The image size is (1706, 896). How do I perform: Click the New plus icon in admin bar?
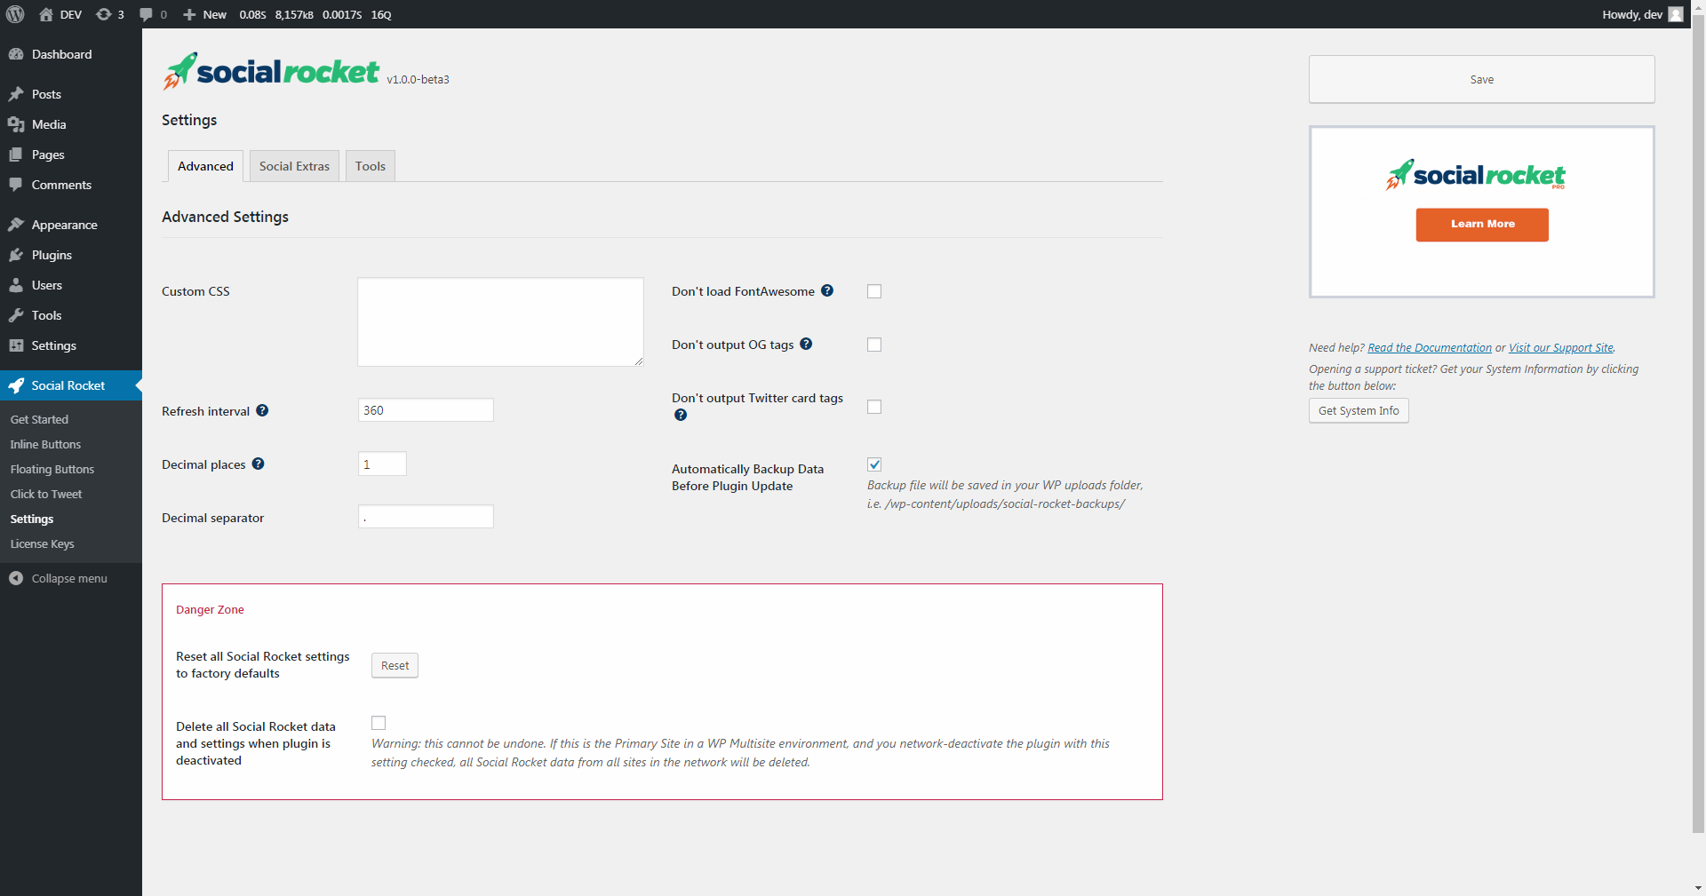click(189, 14)
